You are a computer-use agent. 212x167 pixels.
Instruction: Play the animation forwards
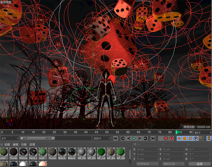coord(134,139)
